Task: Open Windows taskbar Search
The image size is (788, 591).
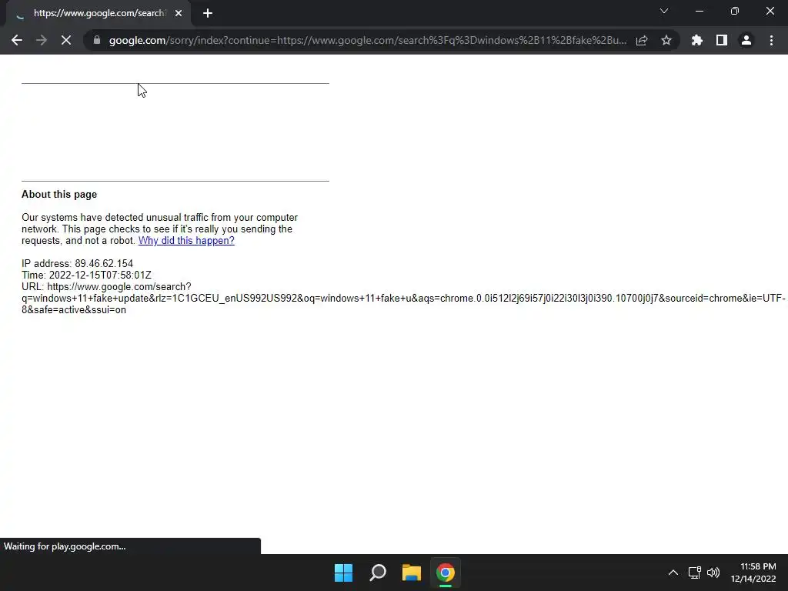Action: point(378,573)
